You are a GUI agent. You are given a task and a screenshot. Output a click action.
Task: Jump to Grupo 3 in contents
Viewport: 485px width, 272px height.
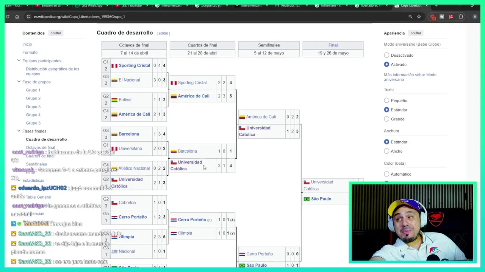coord(33,107)
